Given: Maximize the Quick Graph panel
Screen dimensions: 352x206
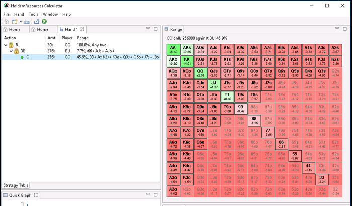Looking at the screenshot, I should pyautogui.click(x=156, y=194).
